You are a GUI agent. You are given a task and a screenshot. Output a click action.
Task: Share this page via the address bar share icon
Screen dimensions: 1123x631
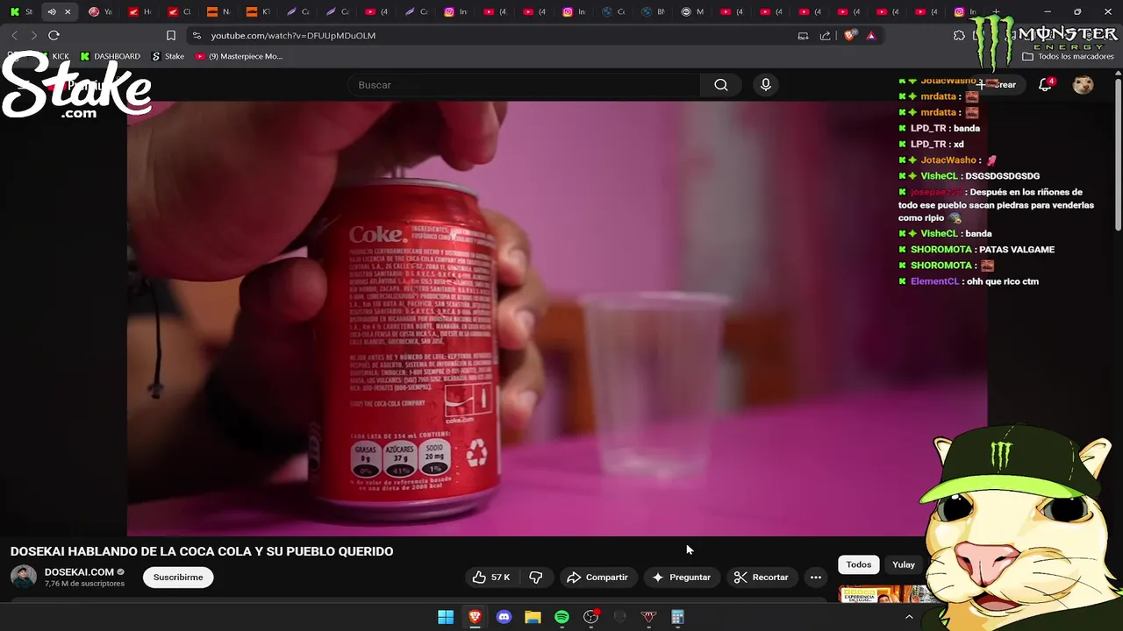tap(825, 36)
